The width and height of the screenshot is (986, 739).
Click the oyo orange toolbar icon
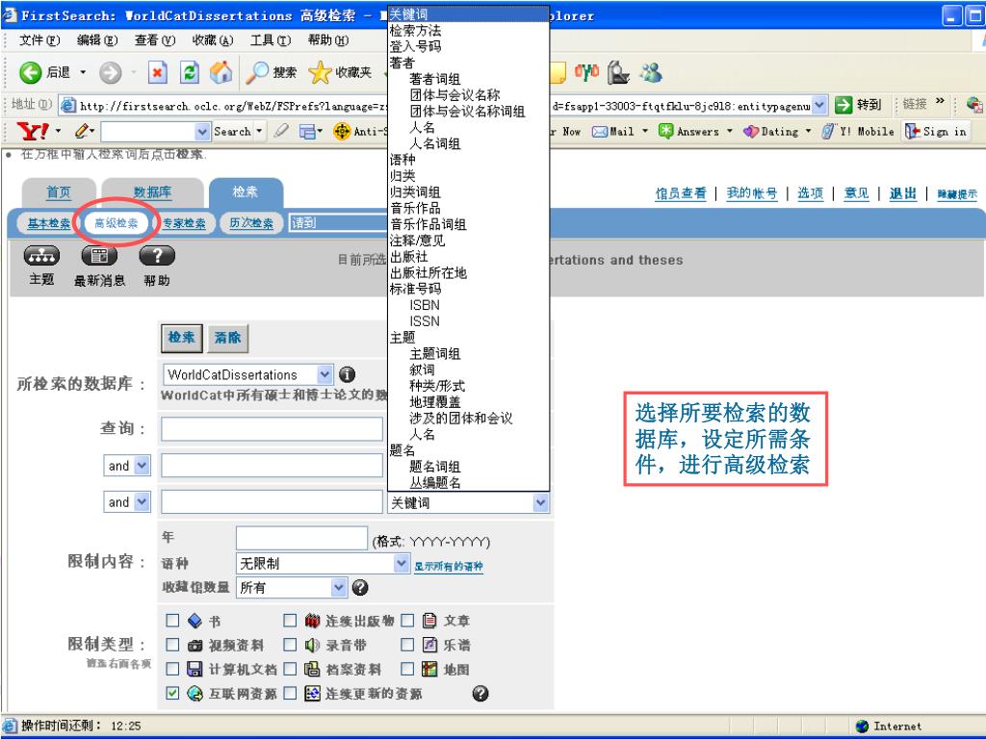coord(586,73)
